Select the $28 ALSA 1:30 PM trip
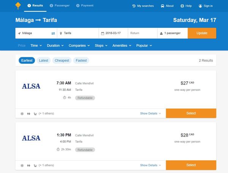Image resolution: width=228 pixels, height=173 pixels. 191,165
